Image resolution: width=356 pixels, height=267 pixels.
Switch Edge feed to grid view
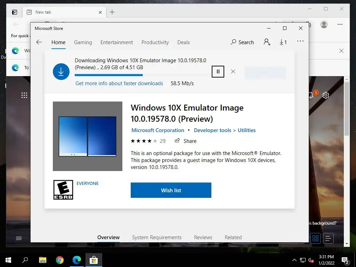315,238
